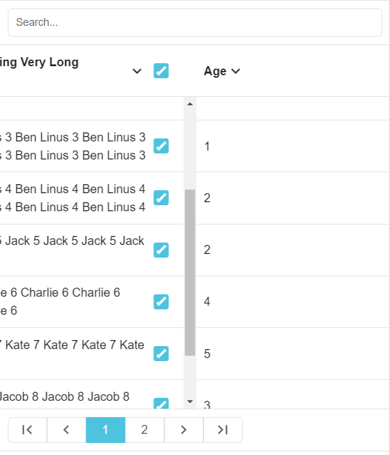The height and width of the screenshot is (455, 390).
Task: Select page 1 in pagination
Action: (x=106, y=430)
